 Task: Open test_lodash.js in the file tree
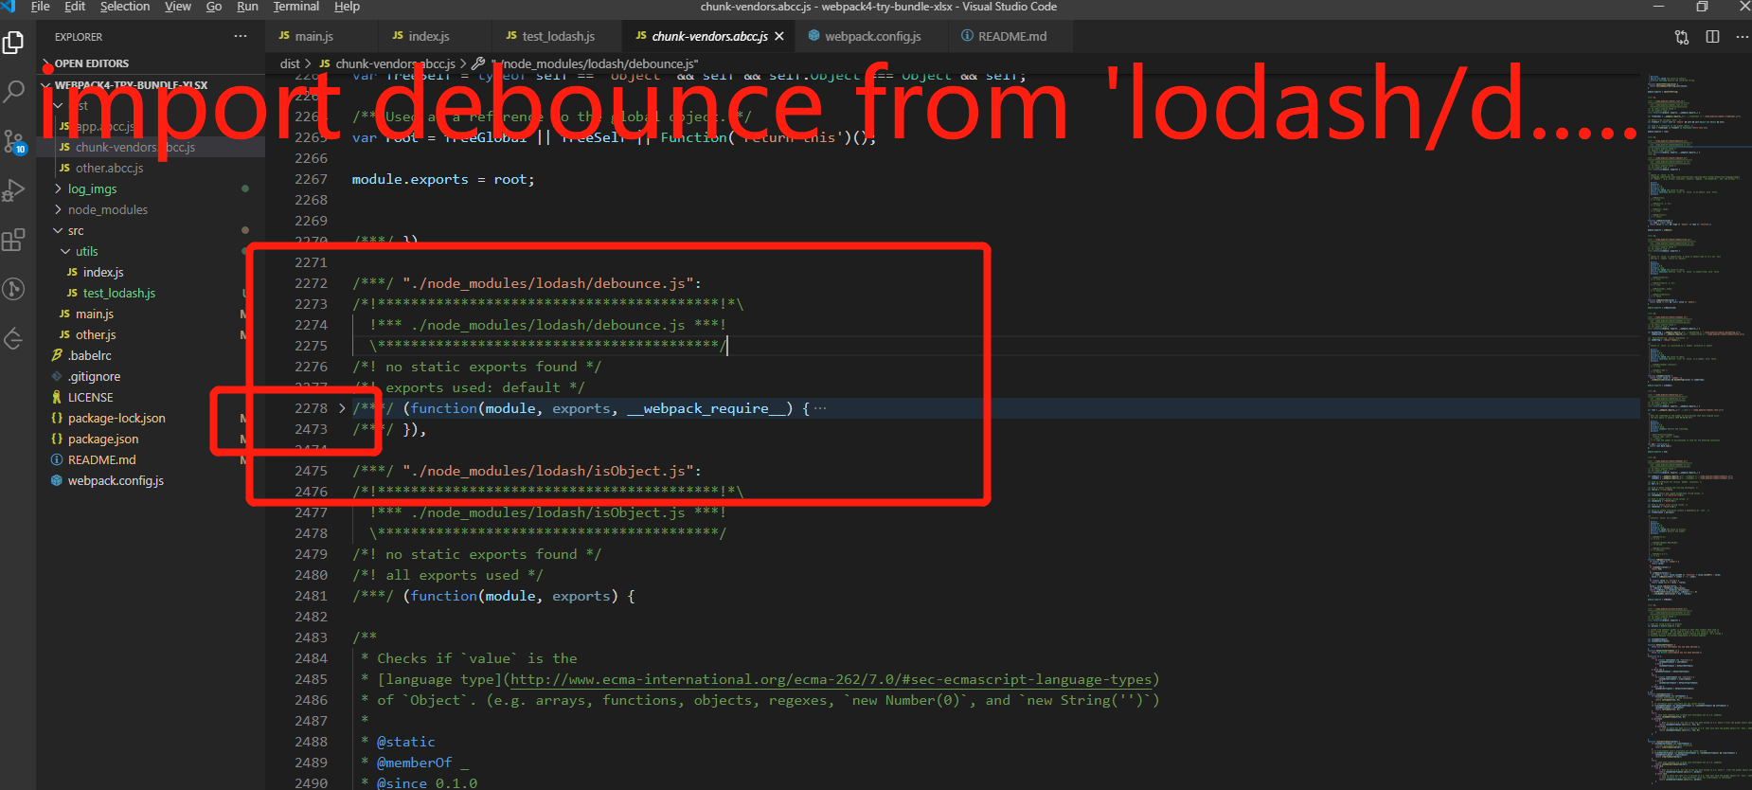tap(119, 293)
